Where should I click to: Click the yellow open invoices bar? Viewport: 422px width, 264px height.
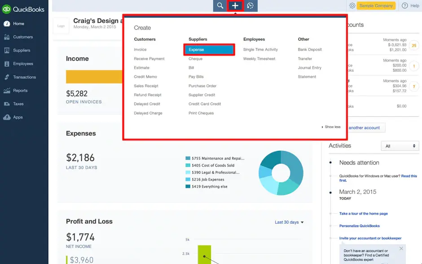click(x=94, y=77)
